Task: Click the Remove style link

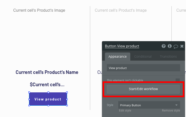Action: [171, 111]
